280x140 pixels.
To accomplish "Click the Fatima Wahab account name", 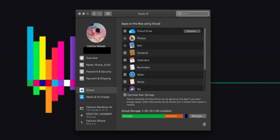I will tap(96, 46).
